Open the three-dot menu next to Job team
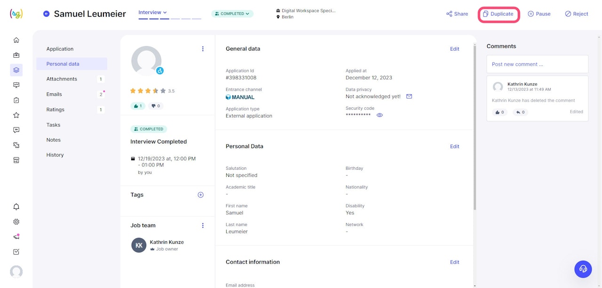This screenshot has height=288, width=602. [x=203, y=226]
